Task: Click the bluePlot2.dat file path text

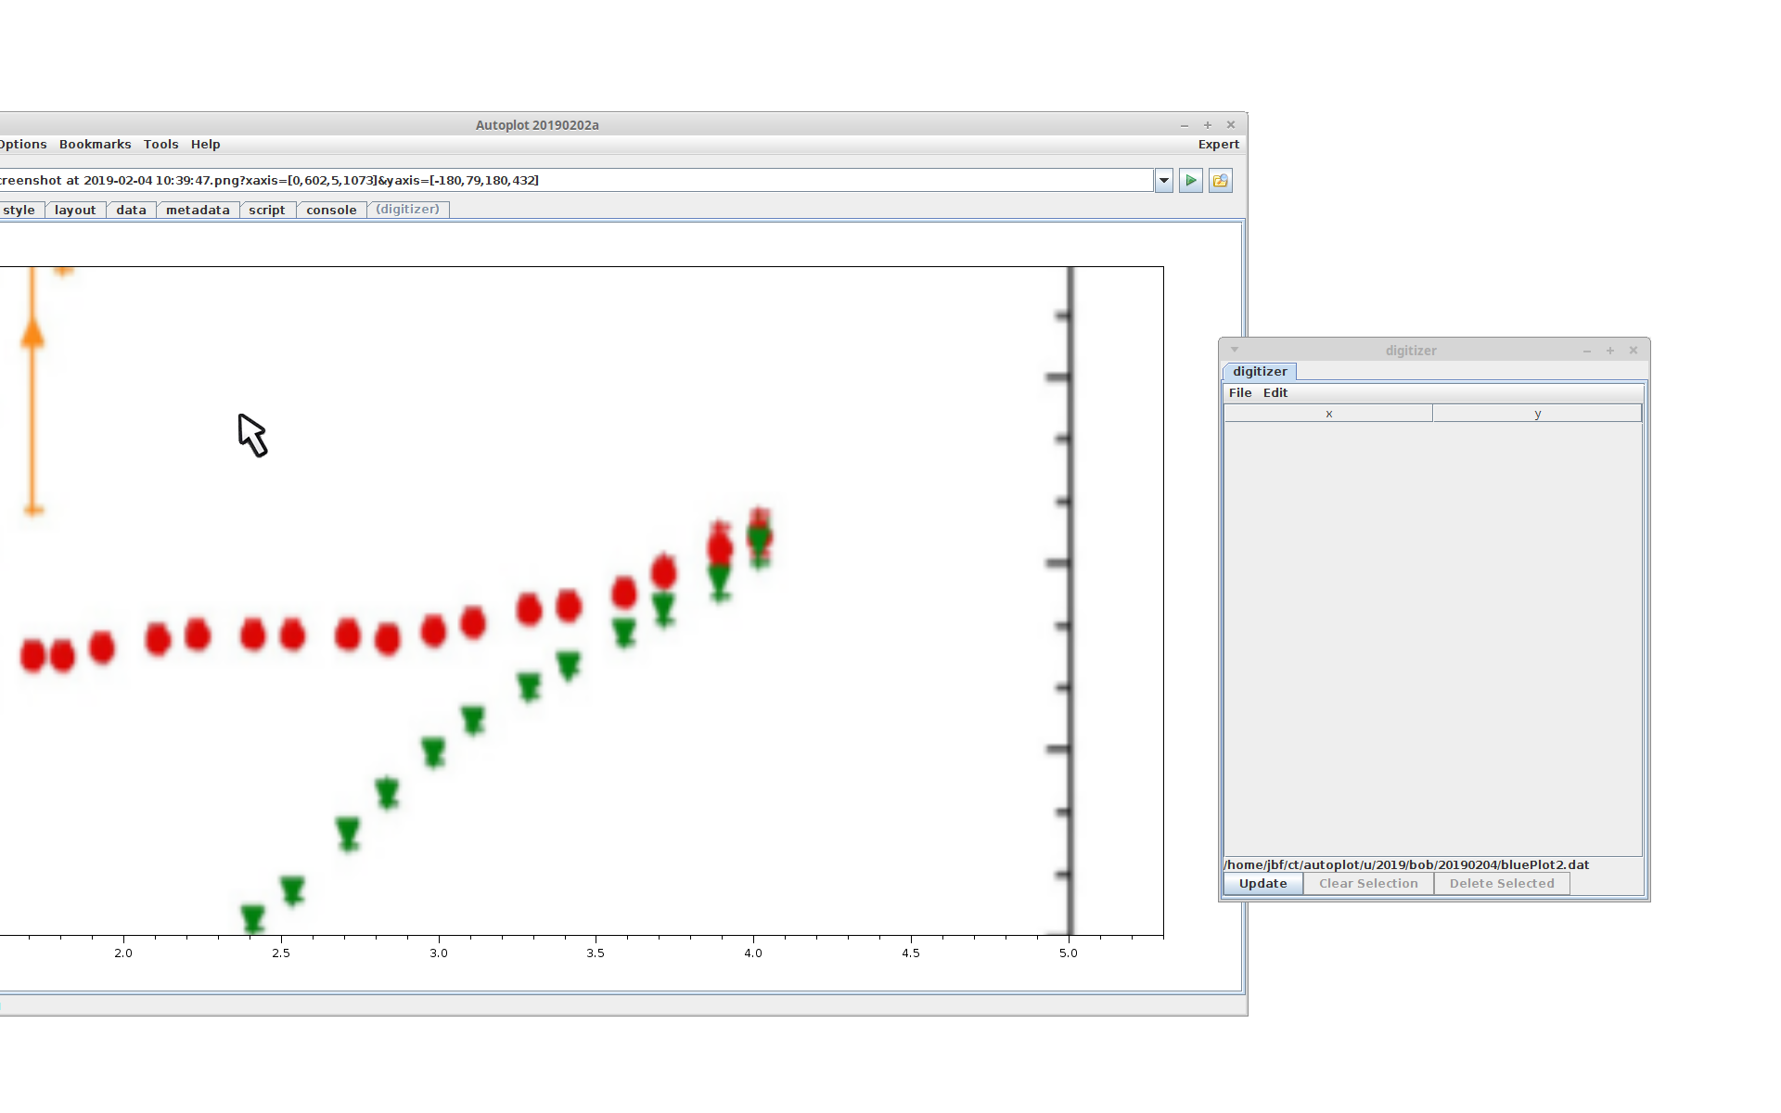Action: click(1406, 865)
